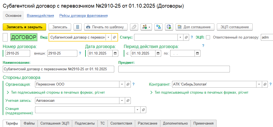Switch to the Расписание tab
The height and width of the screenshot is (127, 273).
coord(147,123)
